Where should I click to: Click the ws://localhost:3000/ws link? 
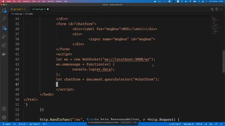127,59
